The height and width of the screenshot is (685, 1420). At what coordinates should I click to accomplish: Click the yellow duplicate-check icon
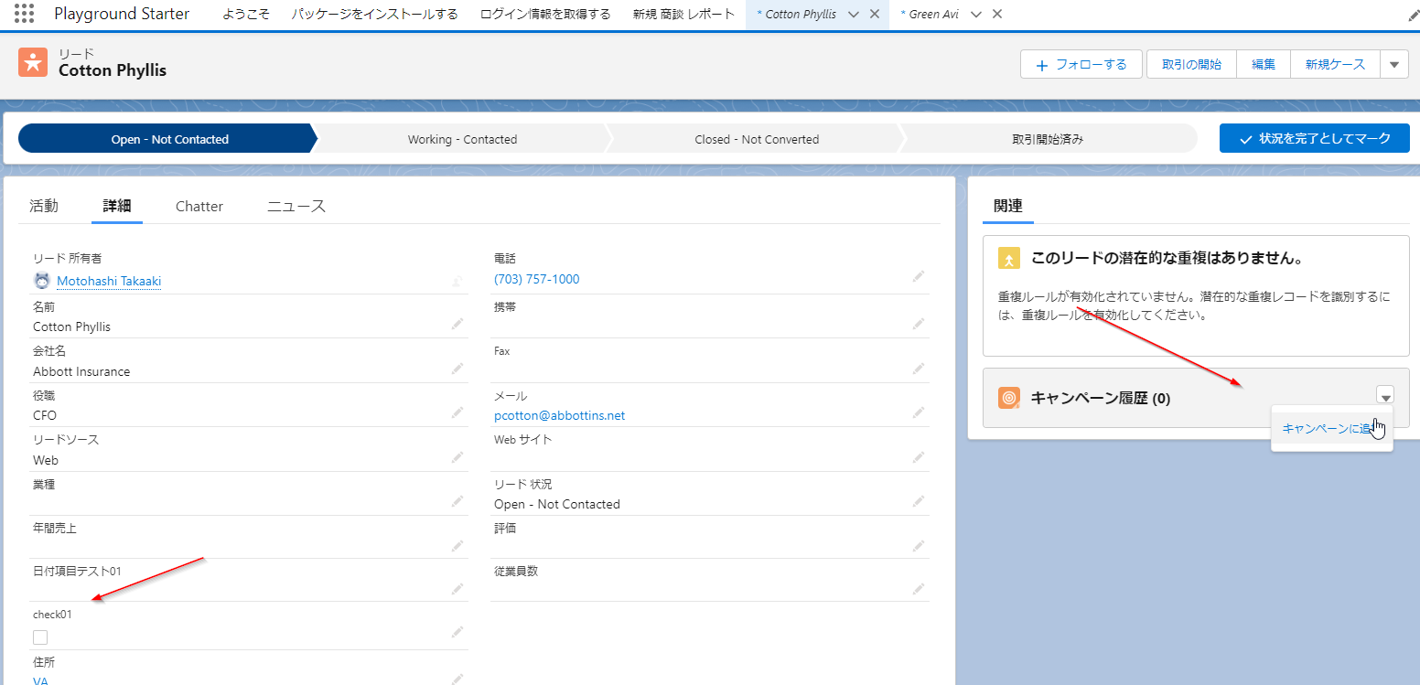1008,258
